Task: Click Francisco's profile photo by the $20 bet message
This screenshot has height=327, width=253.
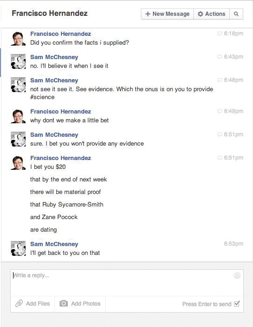Action: pyautogui.click(x=18, y=163)
